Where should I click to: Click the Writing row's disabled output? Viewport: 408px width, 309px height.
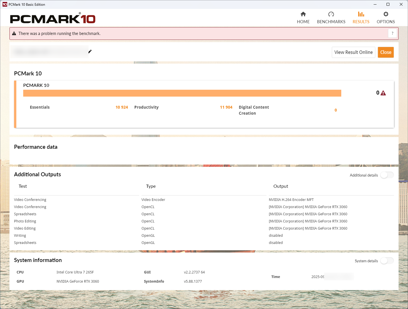(x=276, y=236)
